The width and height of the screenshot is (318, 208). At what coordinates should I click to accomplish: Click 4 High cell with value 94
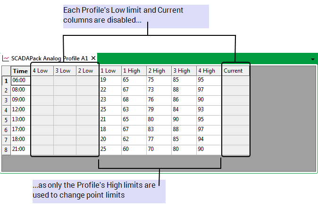pos(209,140)
